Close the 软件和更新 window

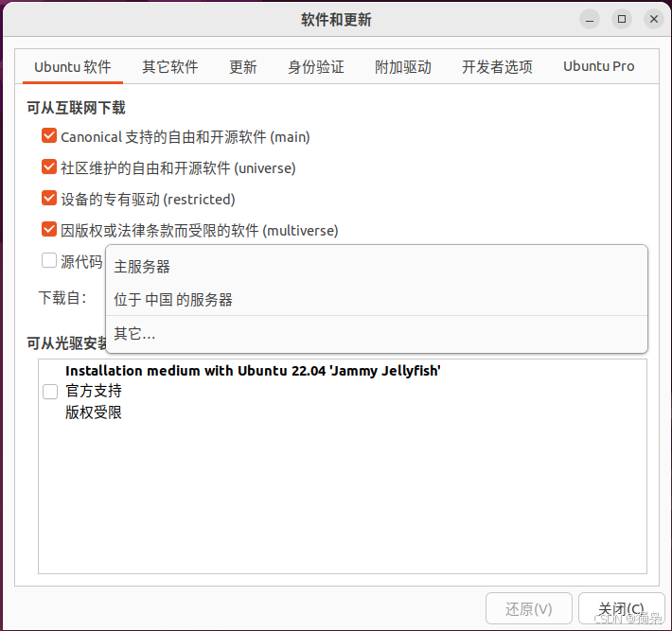pyautogui.click(x=654, y=19)
